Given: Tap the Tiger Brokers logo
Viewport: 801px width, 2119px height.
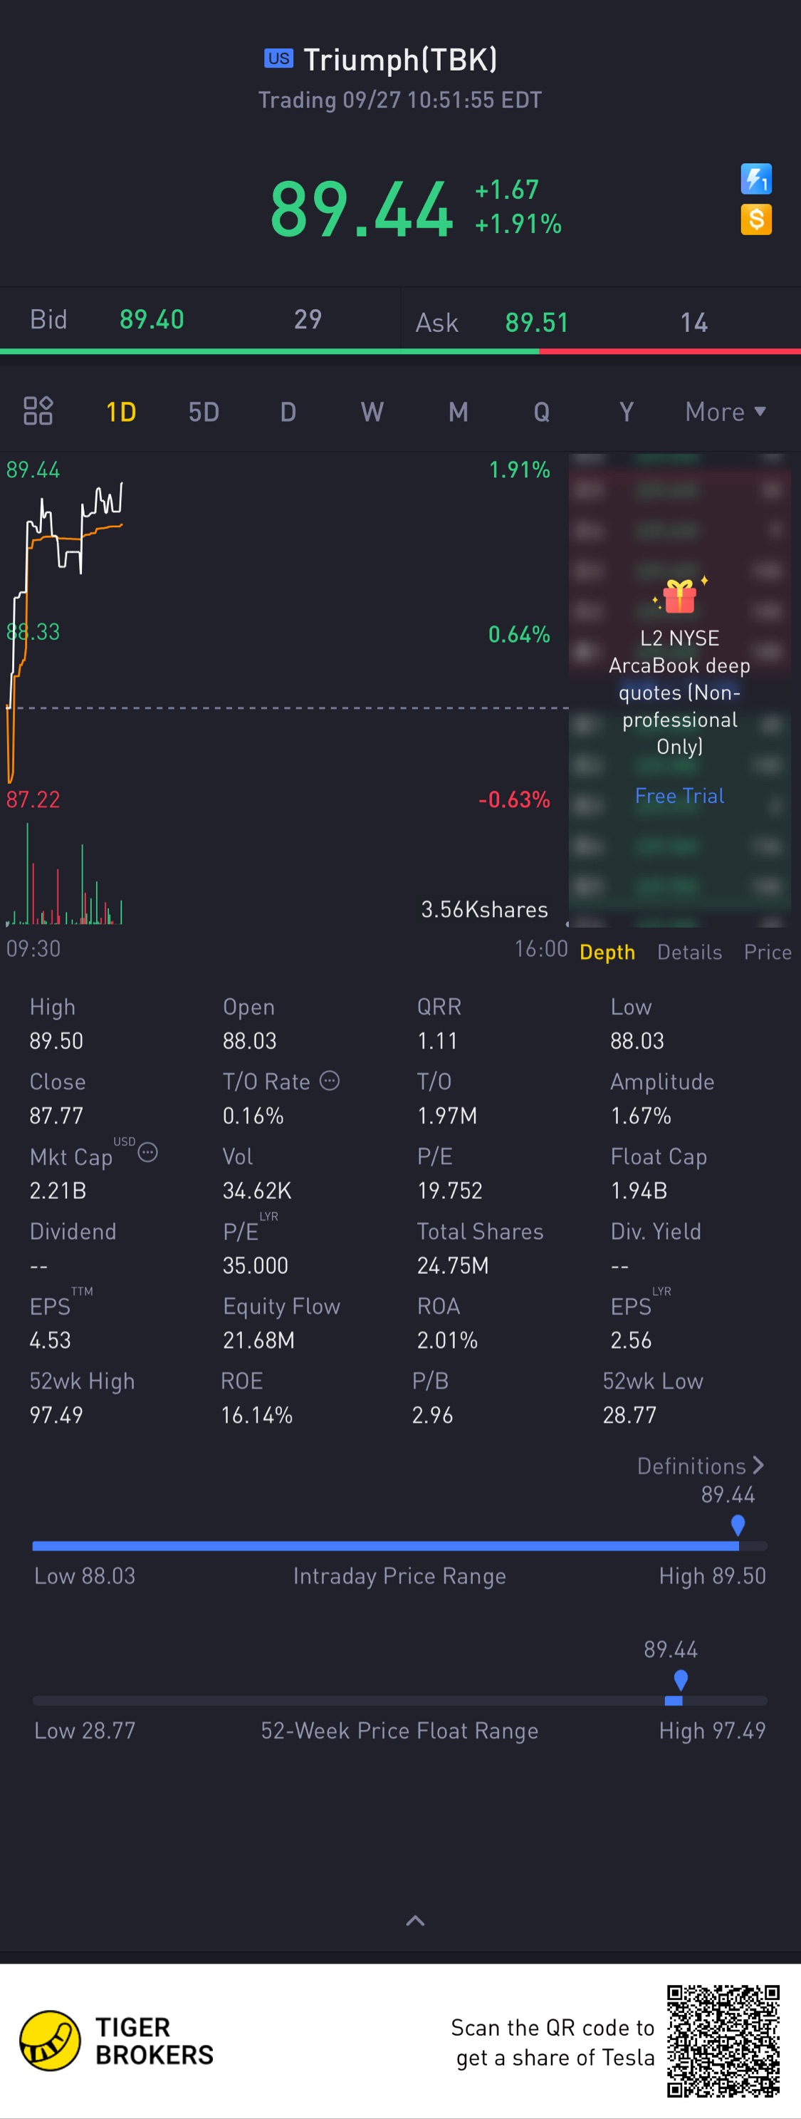Looking at the screenshot, I should 51,2040.
